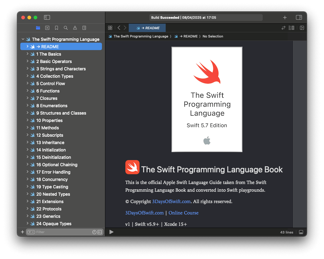Switch to the README editor tab
This screenshot has height=259, width=324.
pos(147,28)
